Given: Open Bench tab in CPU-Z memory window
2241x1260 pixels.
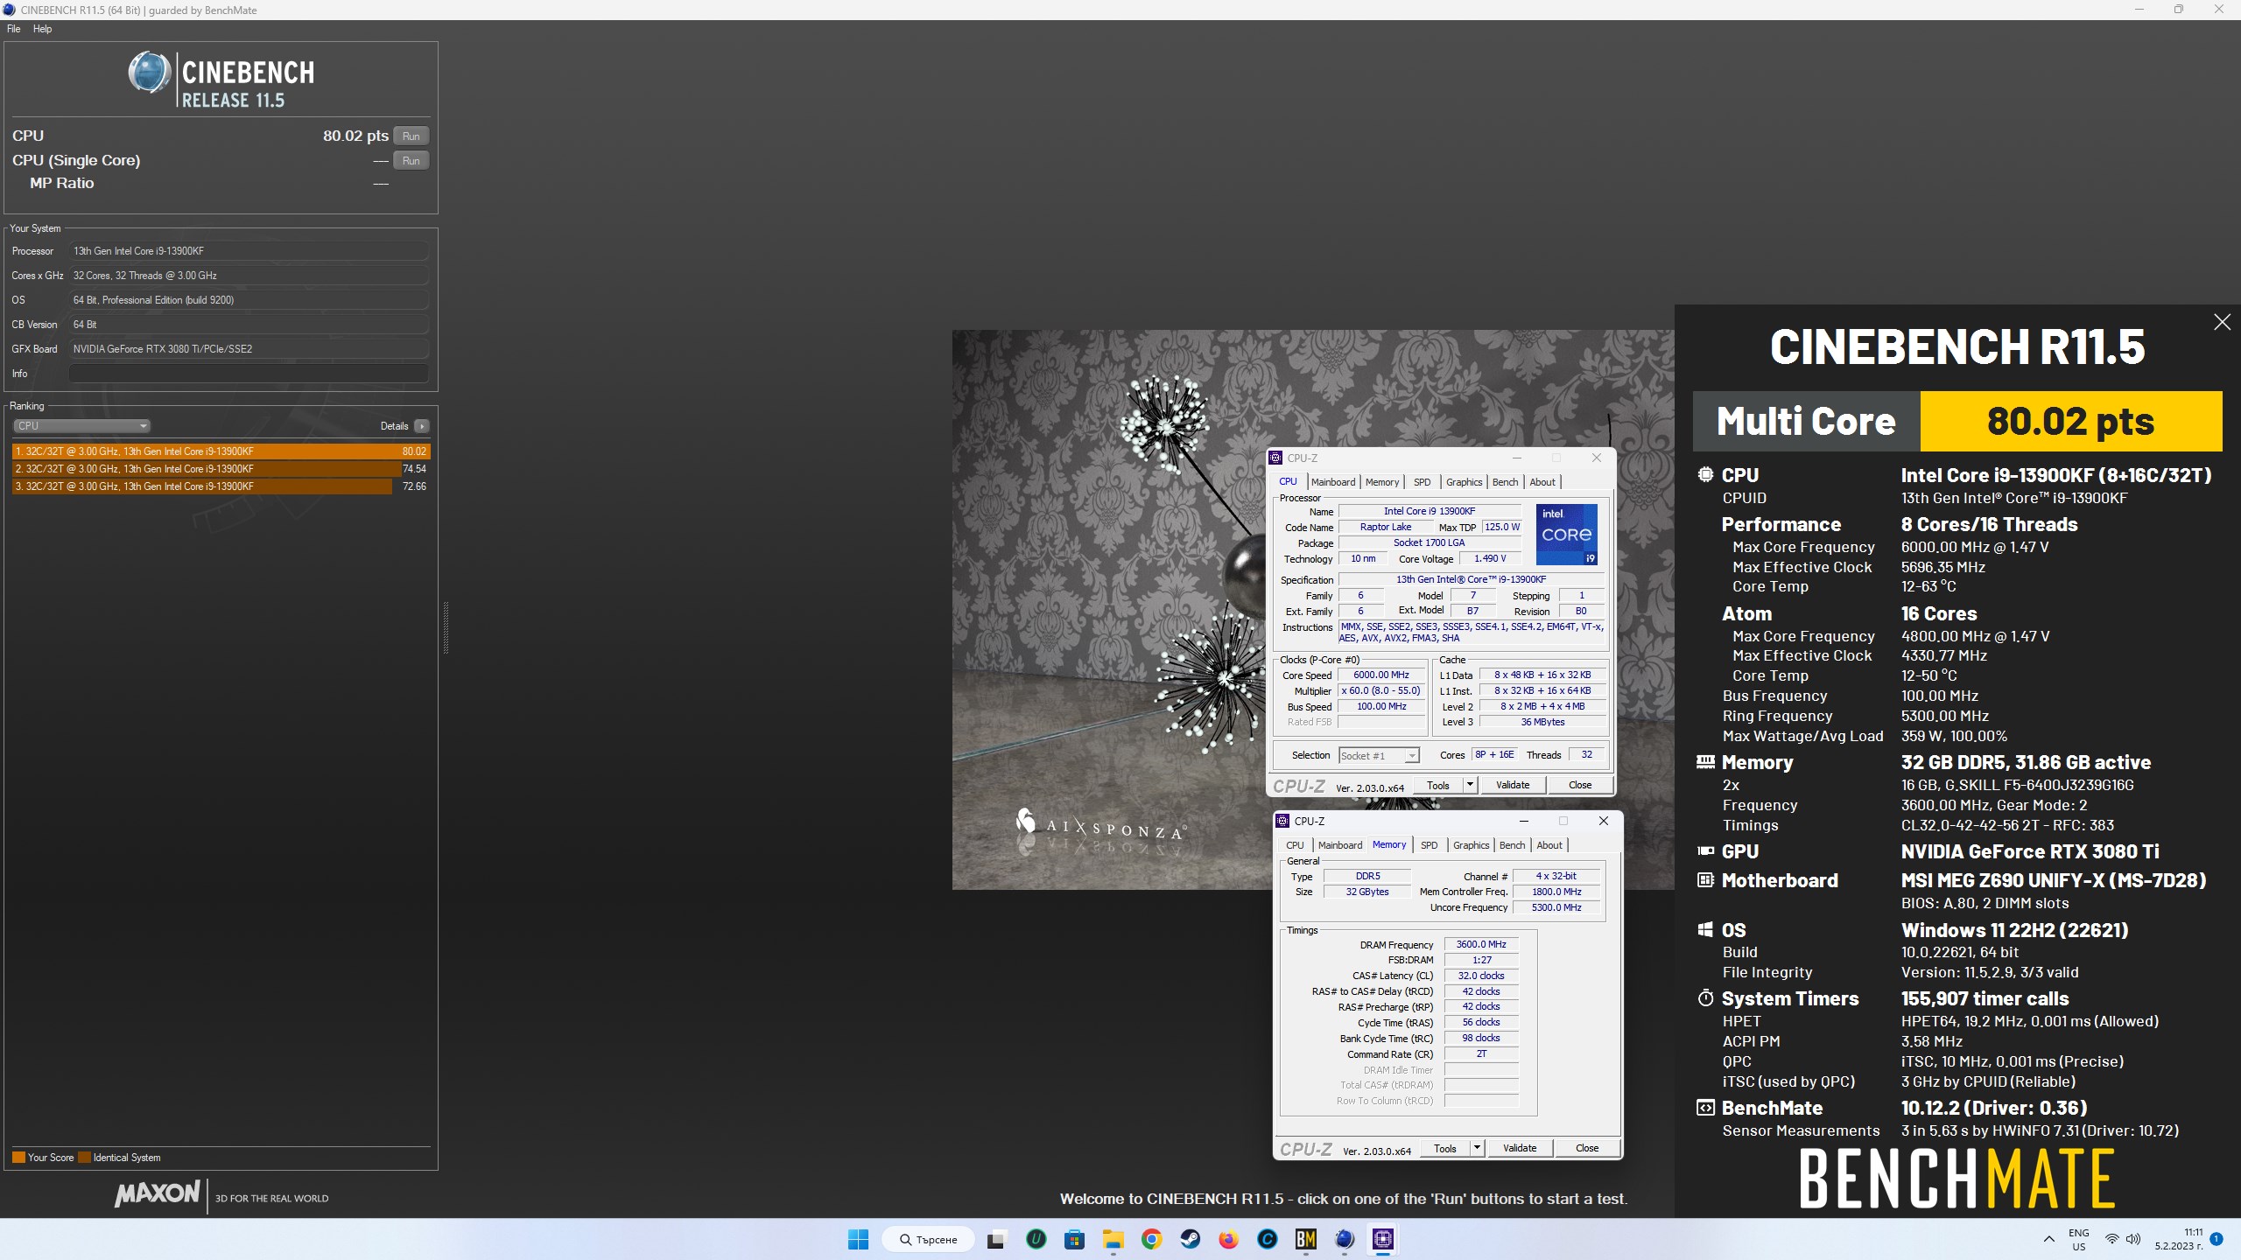Looking at the screenshot, I should click(1512, 845).
